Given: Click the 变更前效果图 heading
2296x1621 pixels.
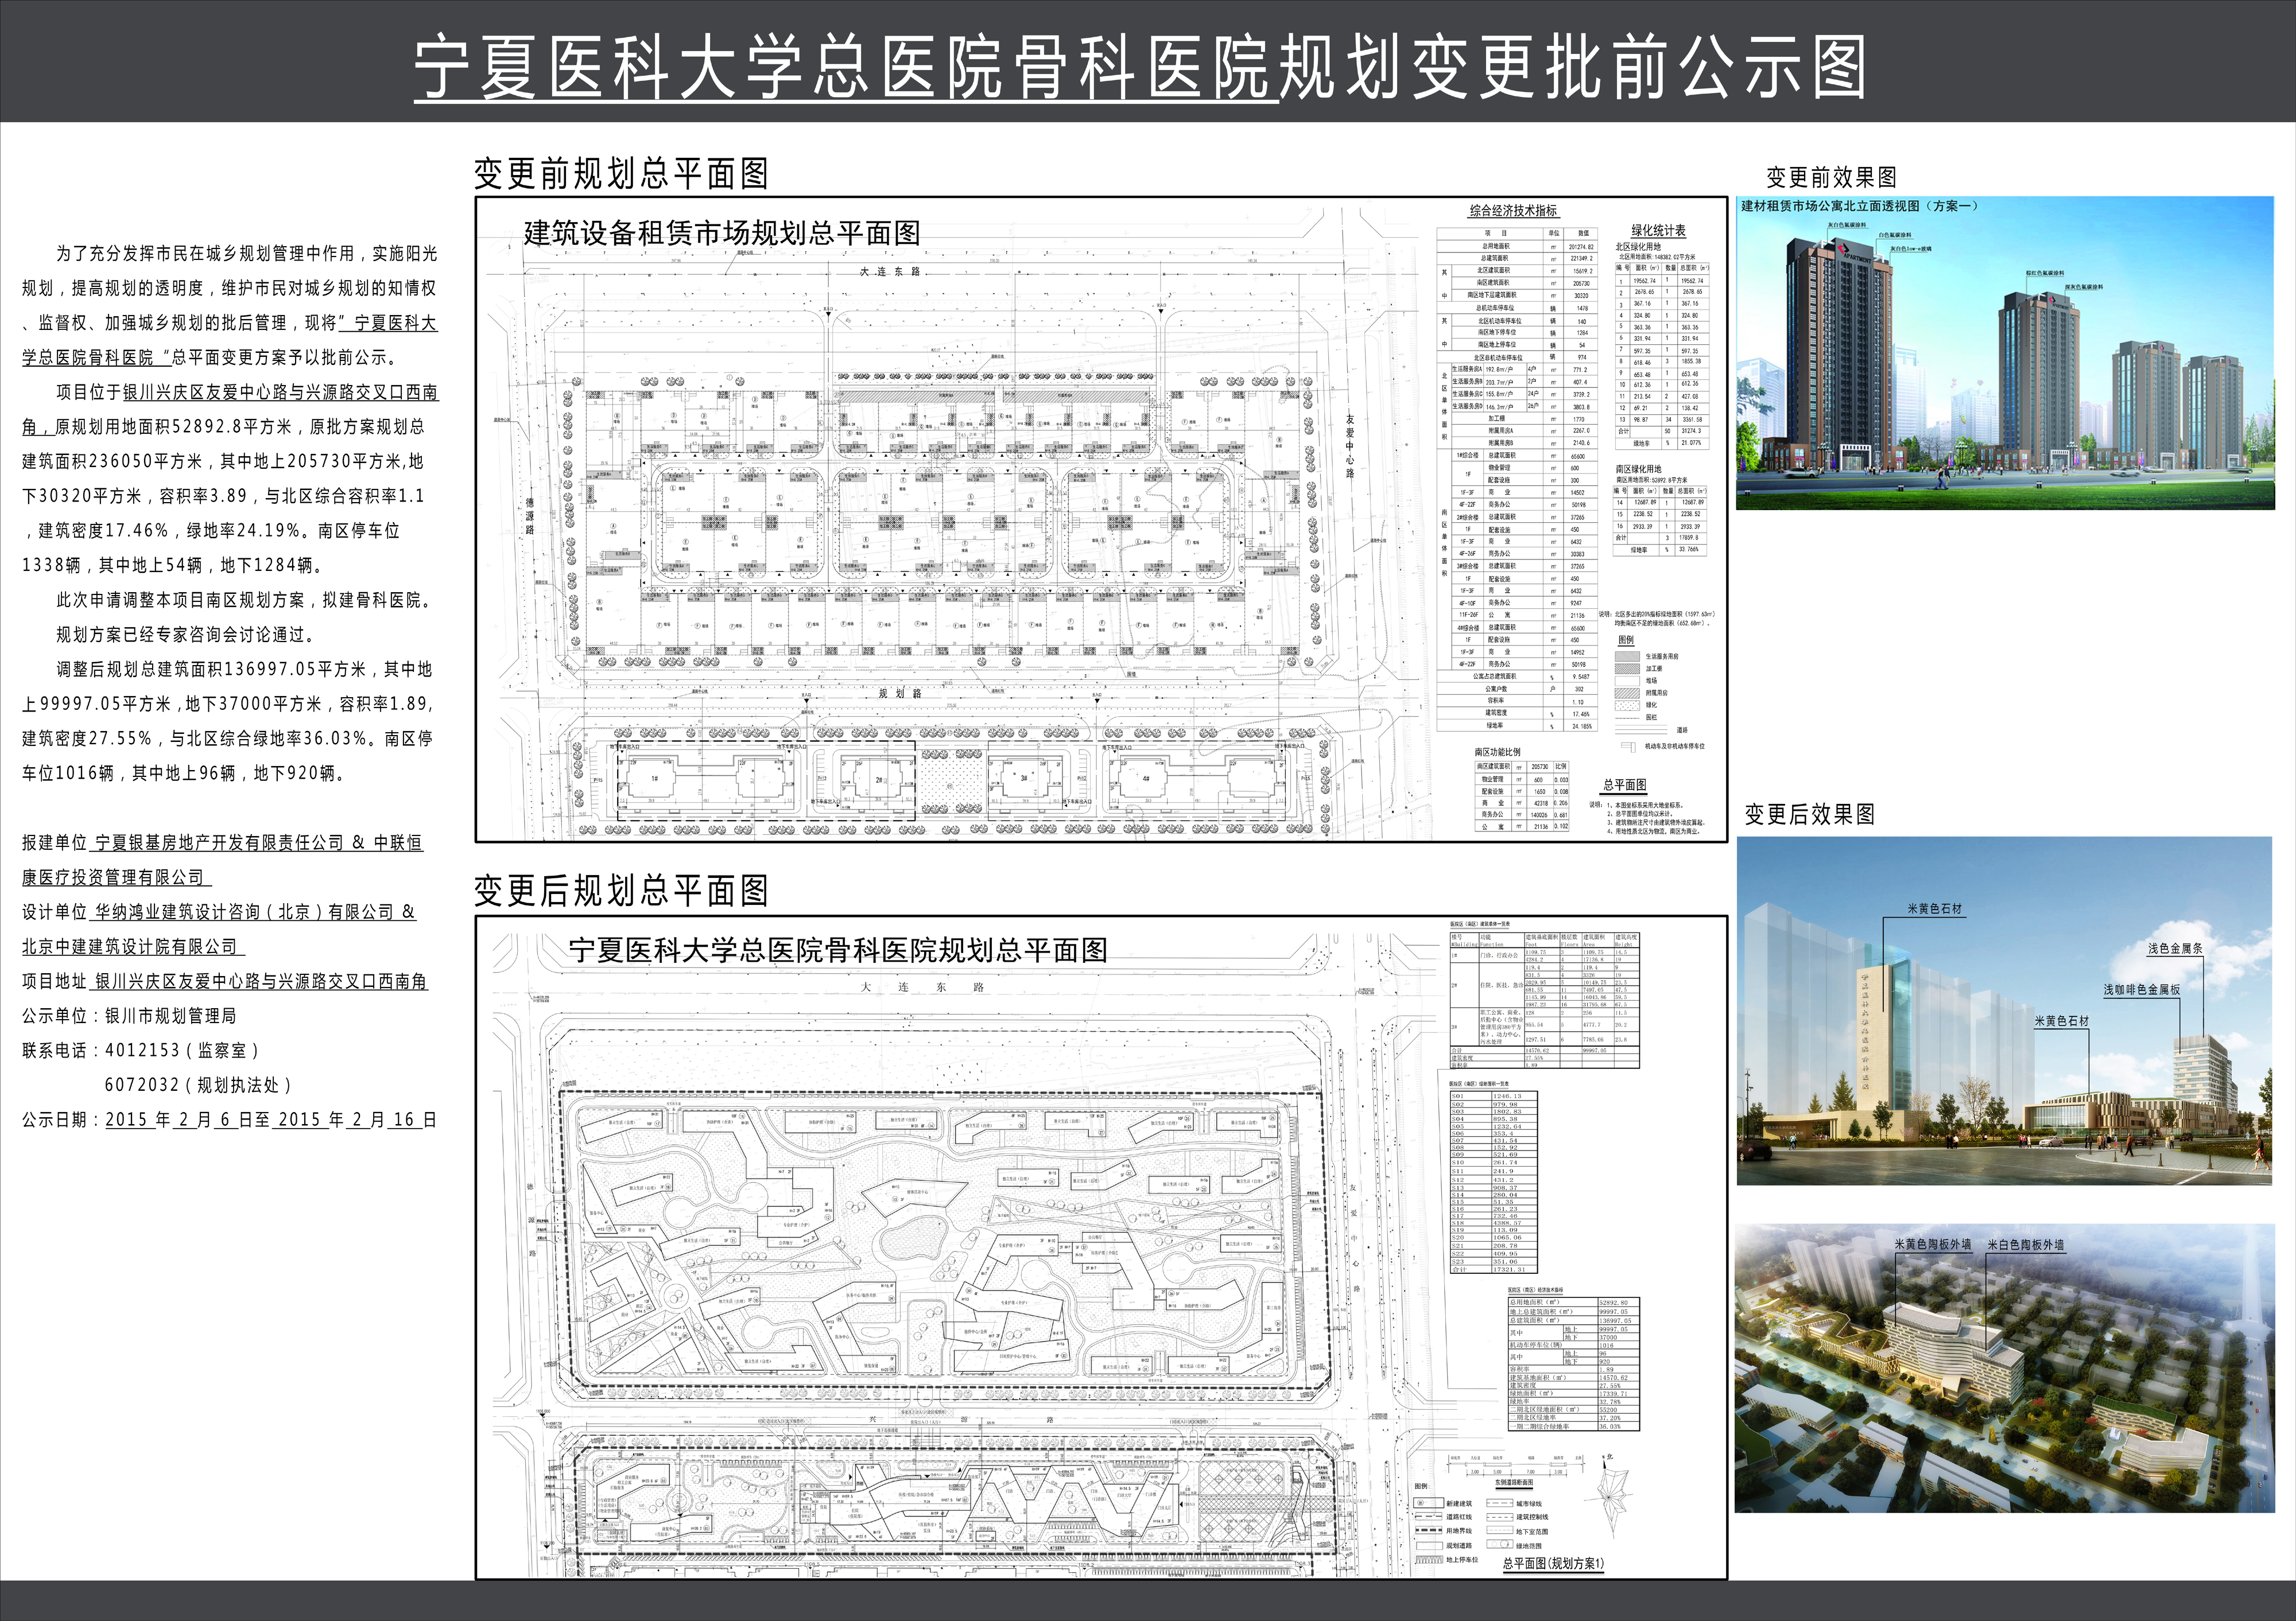Looking at the screenshot, I should (x=1831, y=178).
